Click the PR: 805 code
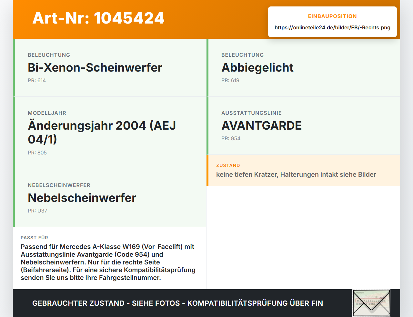This screenshot has height=317, width=413. click(x=37, y=153)
